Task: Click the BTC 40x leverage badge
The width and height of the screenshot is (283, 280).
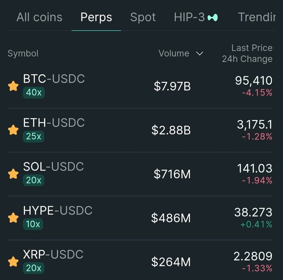Action: point(34,93)
